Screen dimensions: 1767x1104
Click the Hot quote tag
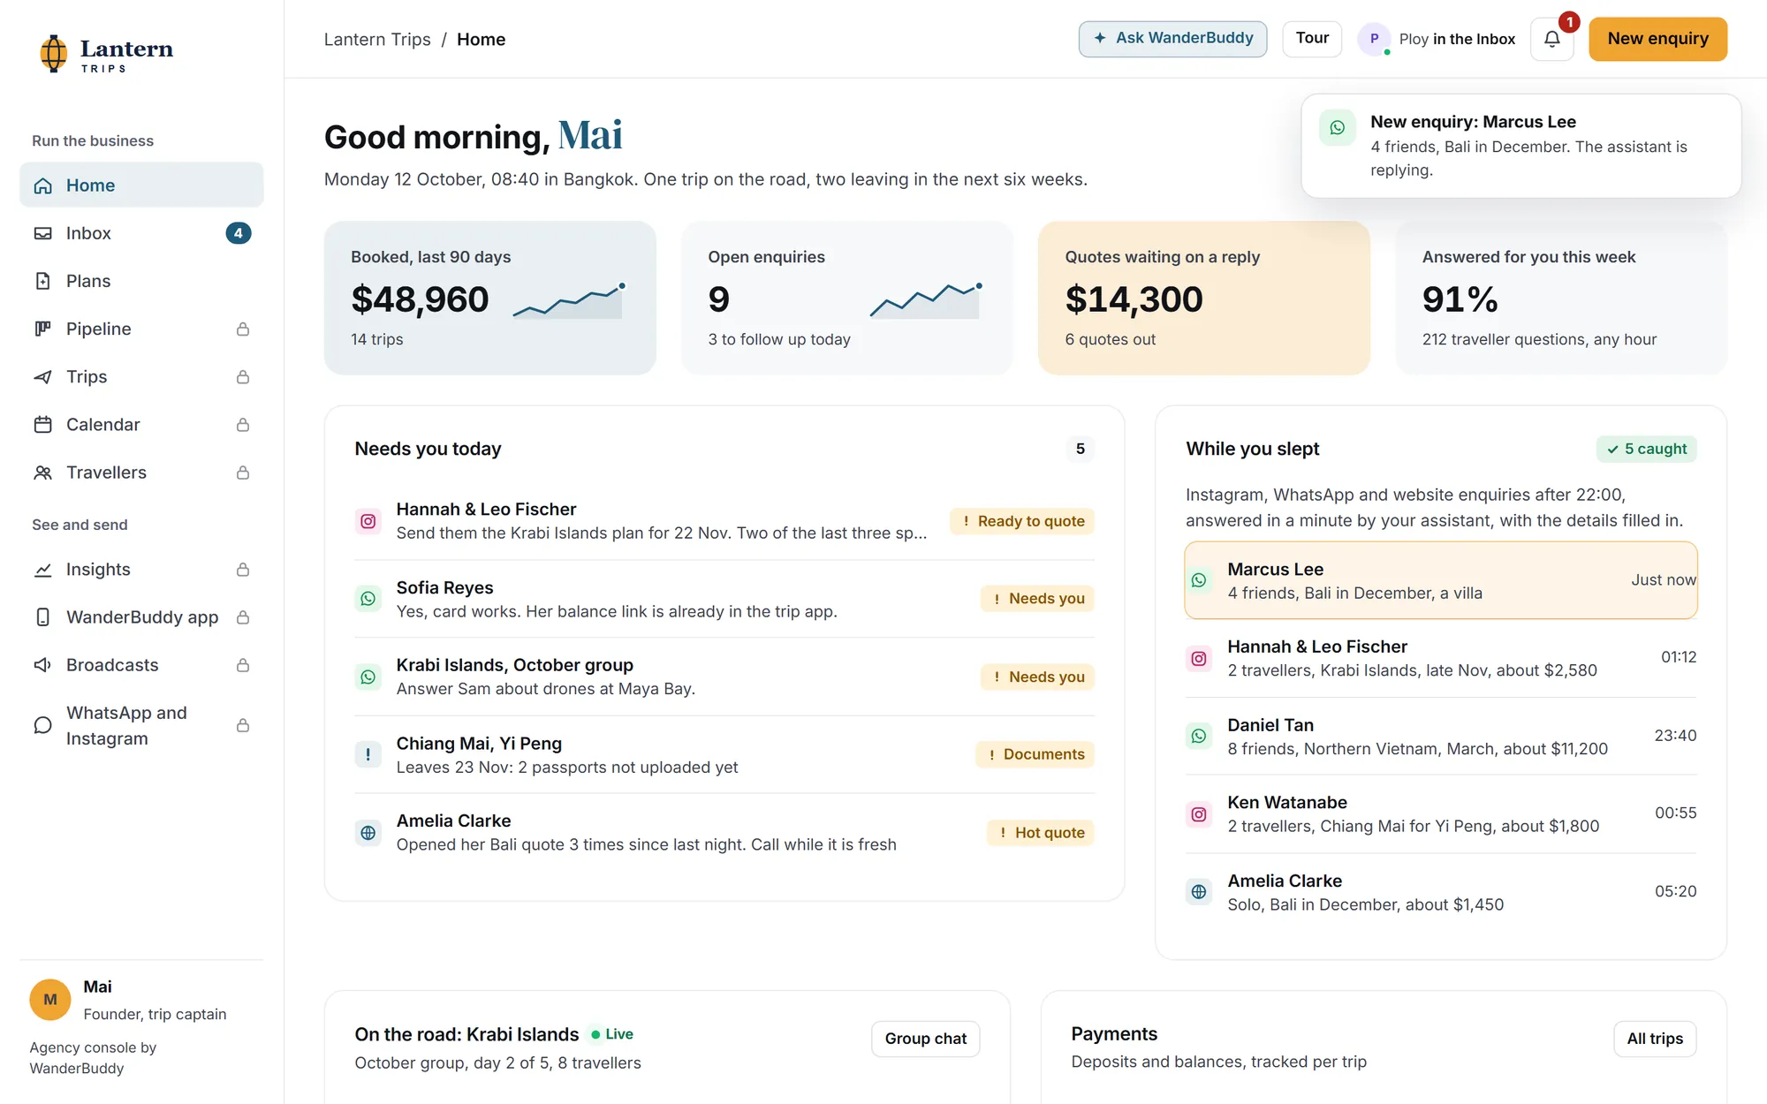(1041, 833)
